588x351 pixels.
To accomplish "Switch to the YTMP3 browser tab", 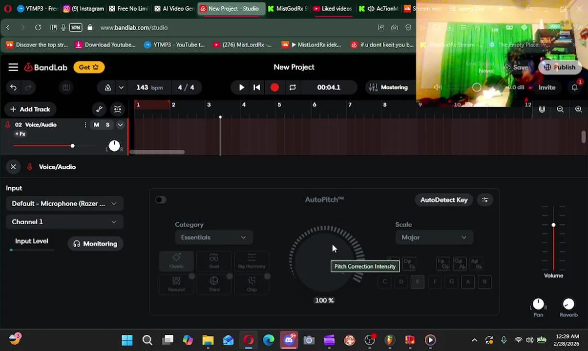I will tap(37, 8).
